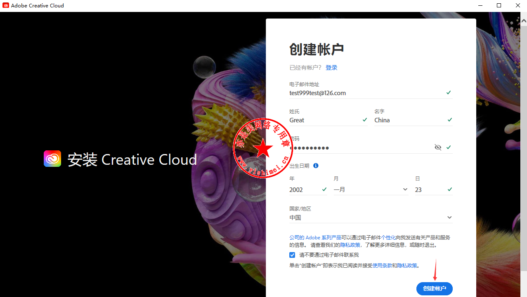Image resolution: width=527 pixels, height=297 pixels.
Task: Open the 月 dropdown showing 一月
Action: click(x=371, y=189)
